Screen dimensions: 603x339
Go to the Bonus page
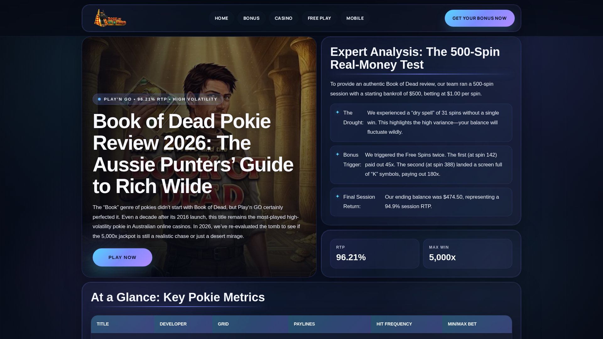(x=252, y=18)
